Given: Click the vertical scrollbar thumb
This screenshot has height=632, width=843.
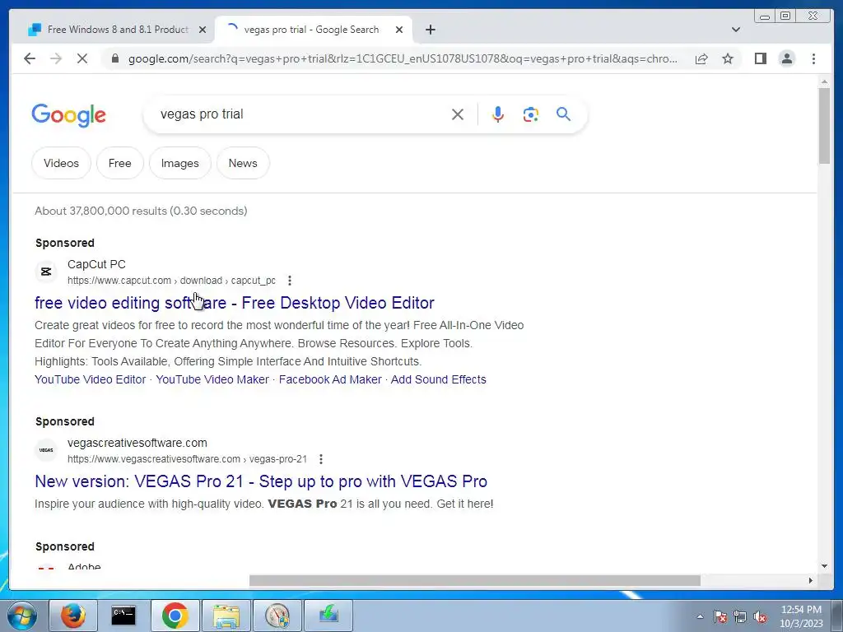Looking at the screenshot, I should click(x=824, y=125).
